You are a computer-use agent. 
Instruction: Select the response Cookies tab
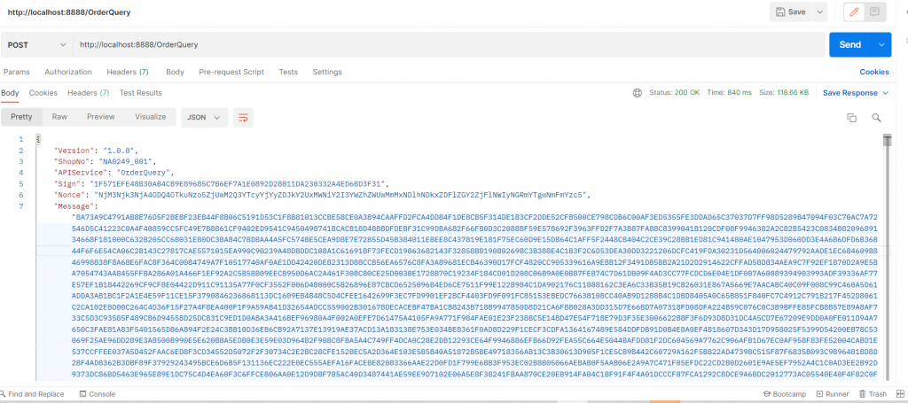[x=43, y=93]
